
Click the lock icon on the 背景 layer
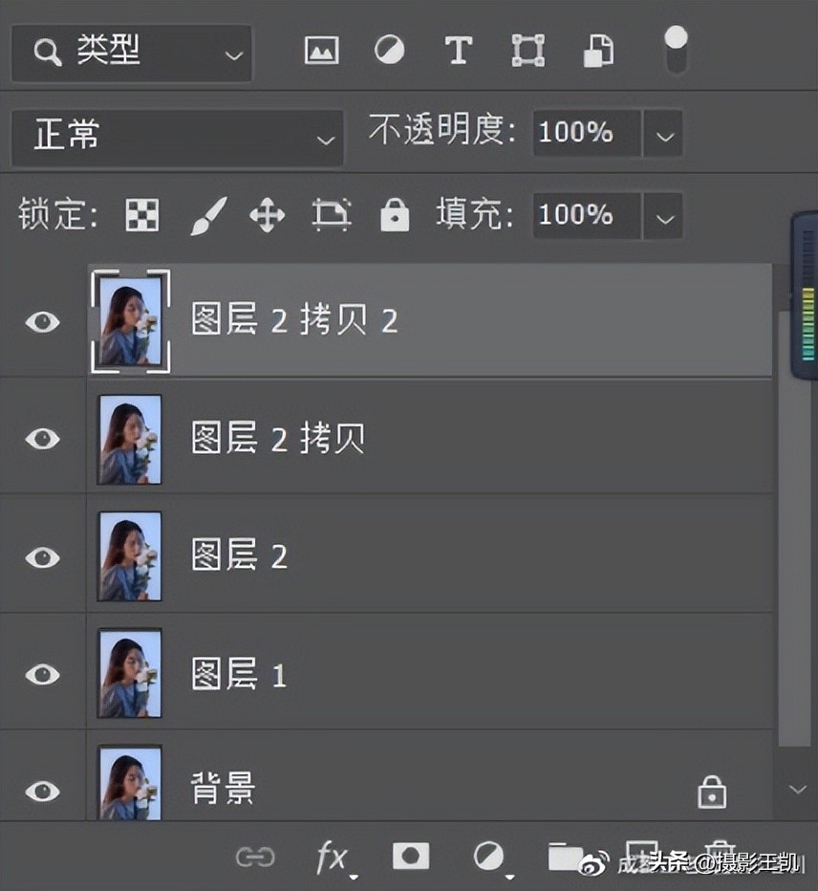(711, 791)
